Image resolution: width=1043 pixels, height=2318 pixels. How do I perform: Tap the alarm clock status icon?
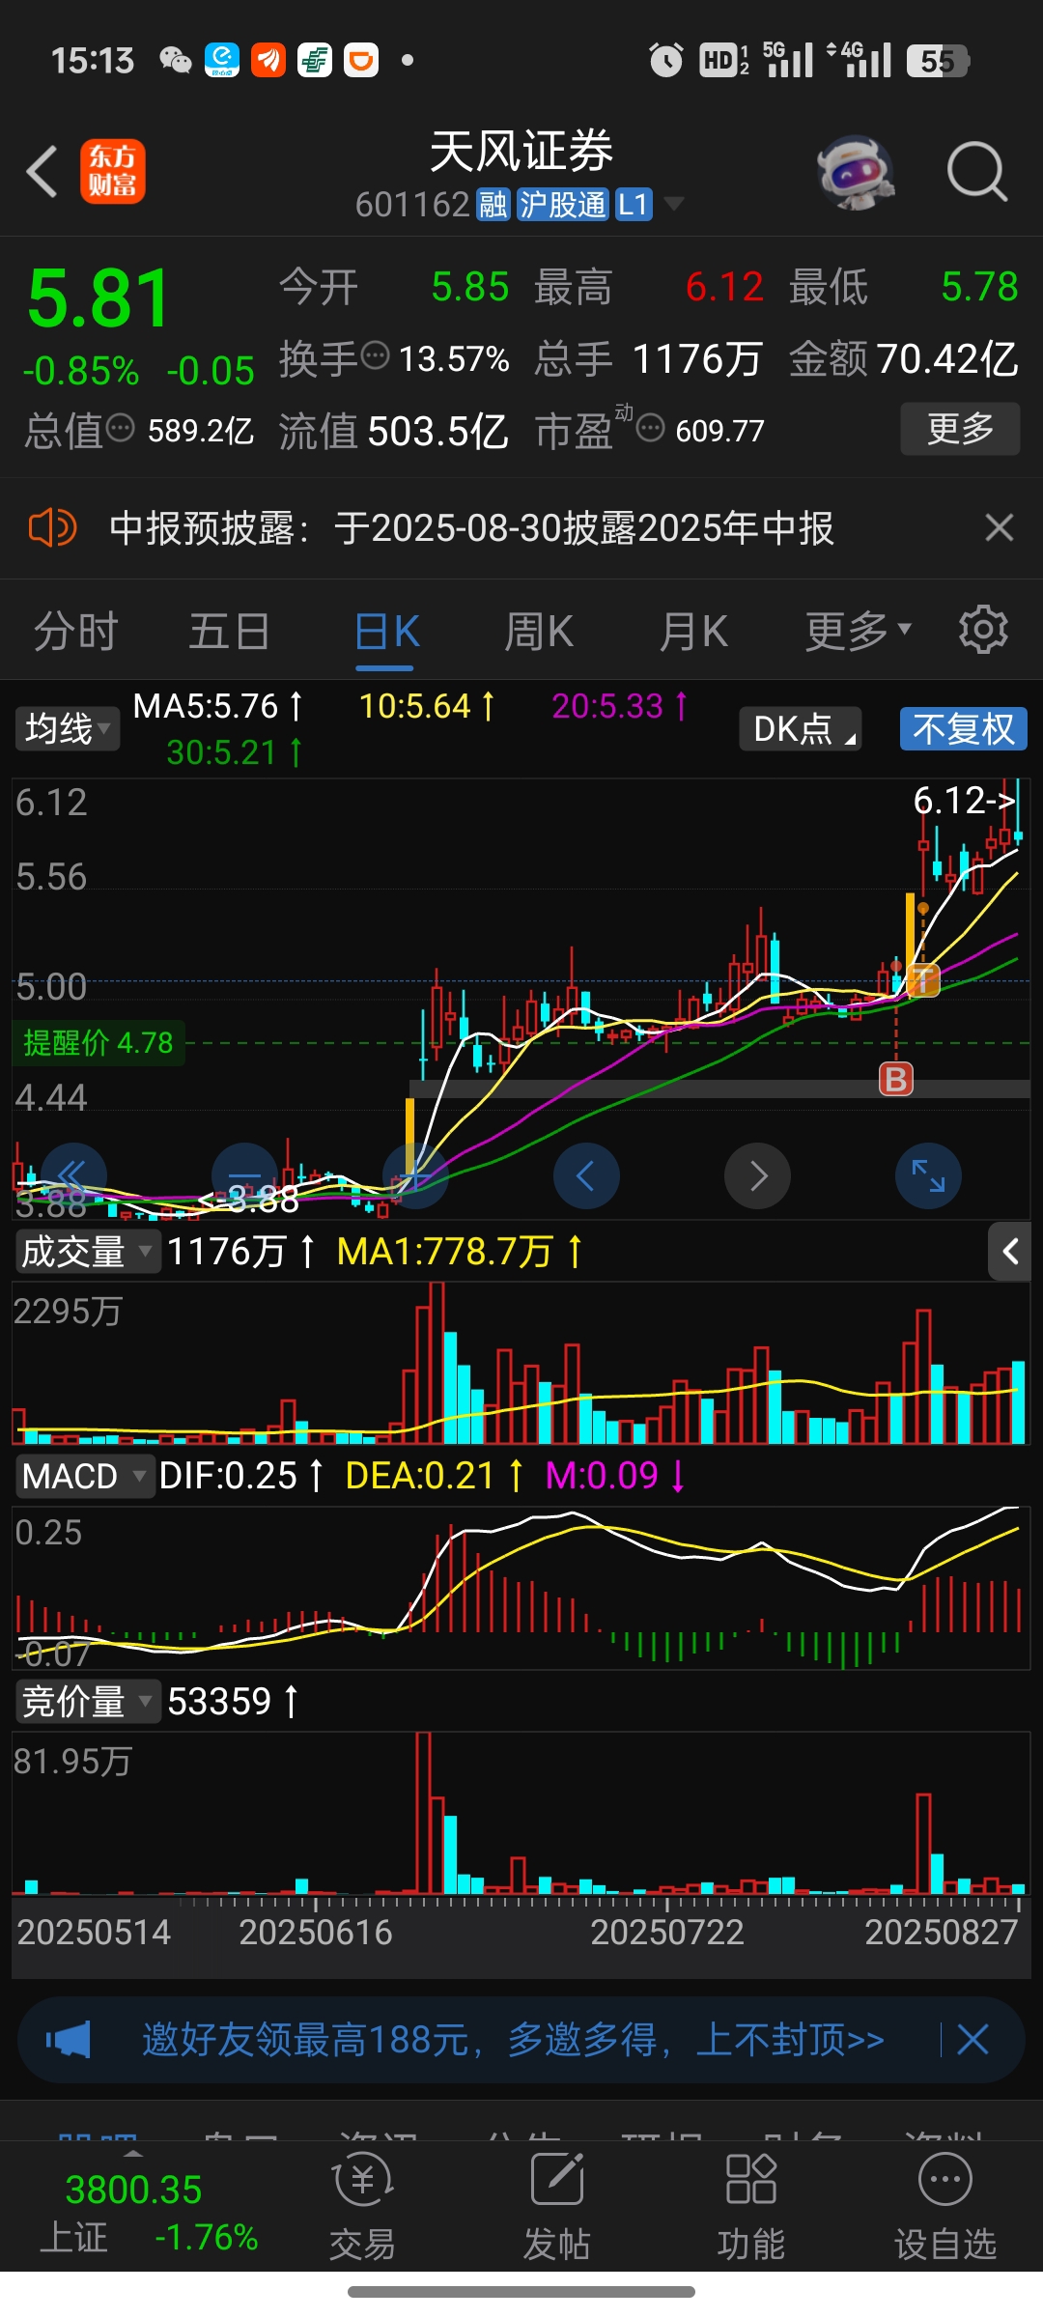click(665, 60)
